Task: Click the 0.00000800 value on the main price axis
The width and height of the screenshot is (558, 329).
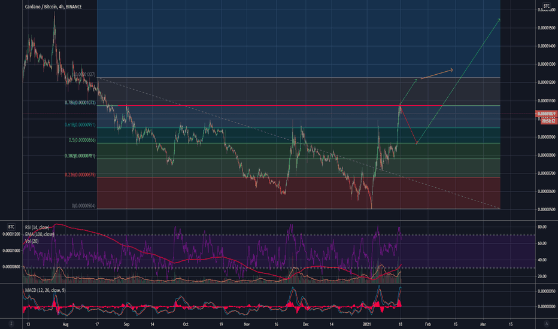Action: click(546, 155)
